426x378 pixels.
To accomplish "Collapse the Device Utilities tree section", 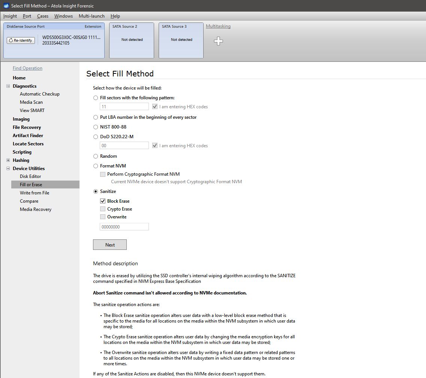I will click(8, 168).
